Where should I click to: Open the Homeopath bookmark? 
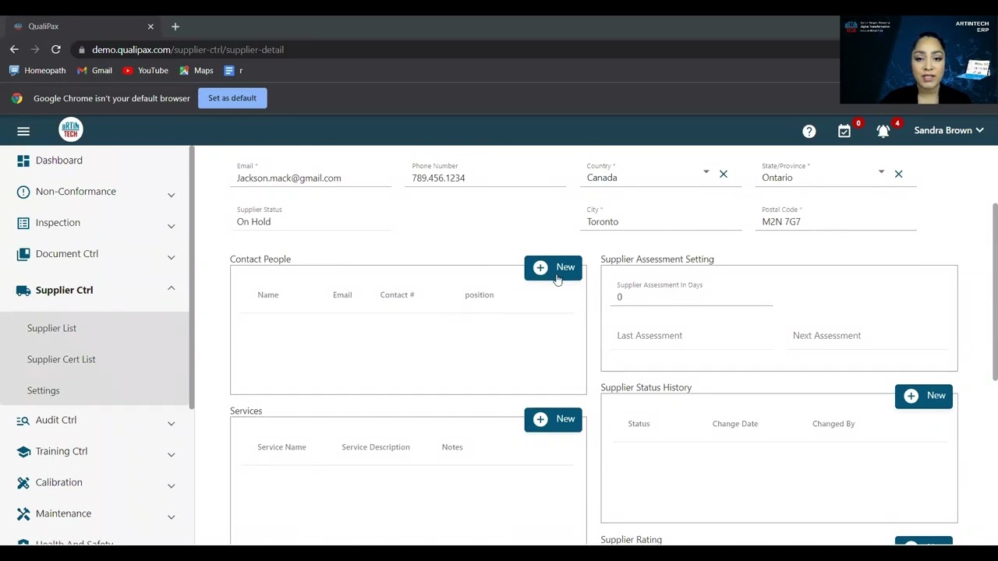37,70
